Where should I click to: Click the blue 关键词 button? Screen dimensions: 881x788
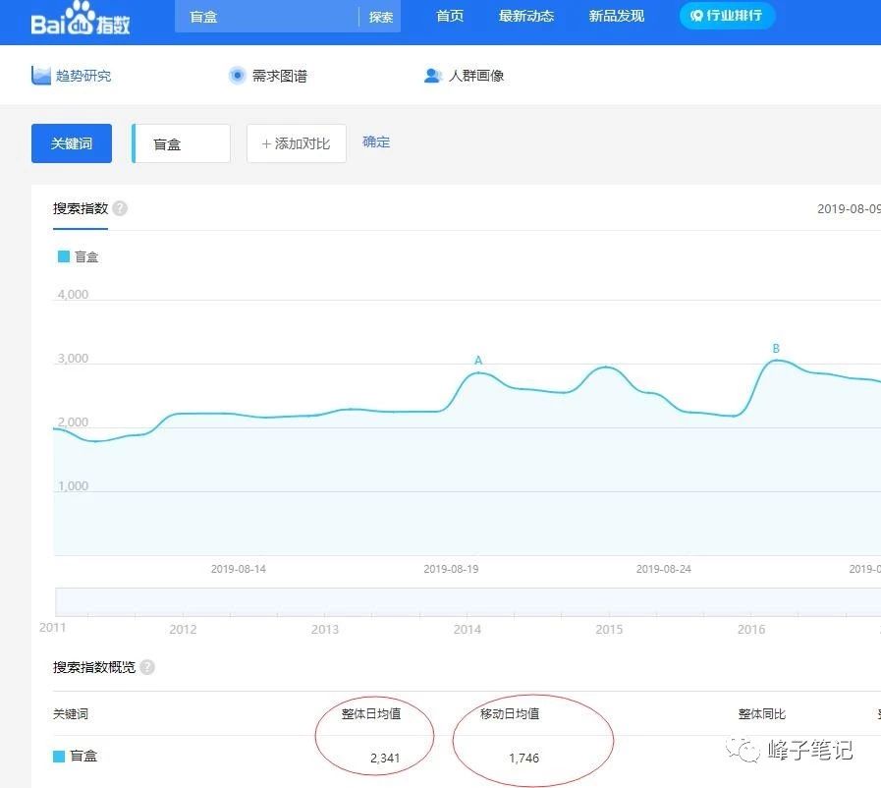click(72, 143)
